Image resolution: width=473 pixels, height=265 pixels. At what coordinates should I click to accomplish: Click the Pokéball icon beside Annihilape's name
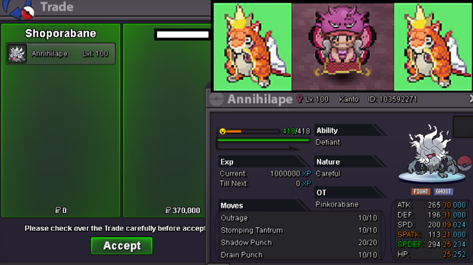(216, 99)
